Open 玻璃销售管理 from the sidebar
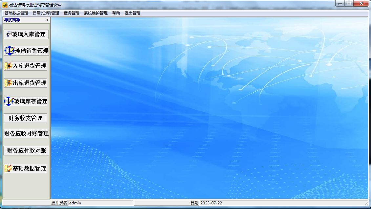371x209 pixels. [x=26, y=51]
